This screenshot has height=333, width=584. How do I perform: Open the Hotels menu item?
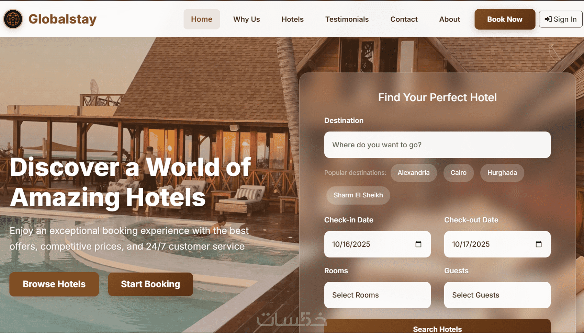point(293,19)
